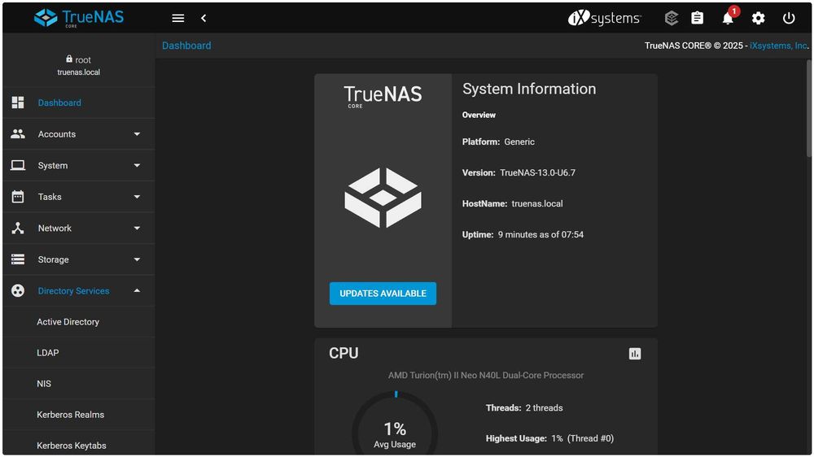Click the System Information heading
Screen dimensions: 814x457
[x=529, y=89]
